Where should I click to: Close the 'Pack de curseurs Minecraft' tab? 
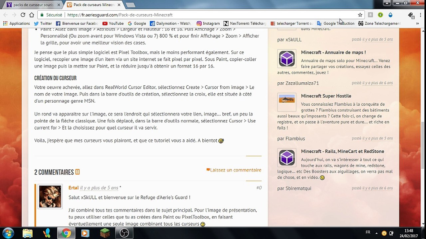pyautogui.click(x=119, y=5)
